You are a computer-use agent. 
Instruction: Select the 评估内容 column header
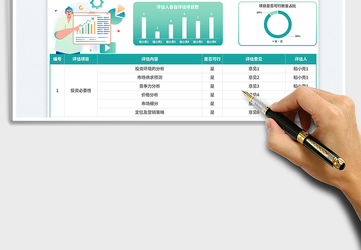pos(150,59)
